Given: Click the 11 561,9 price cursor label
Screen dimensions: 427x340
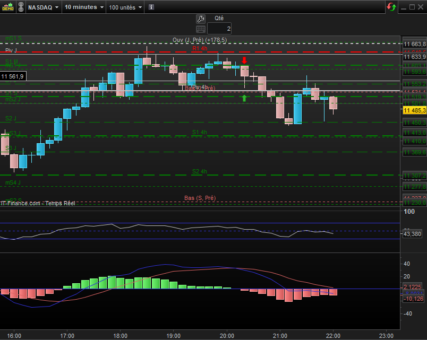Looking at the screenshot, I should [x=13, y=76].
